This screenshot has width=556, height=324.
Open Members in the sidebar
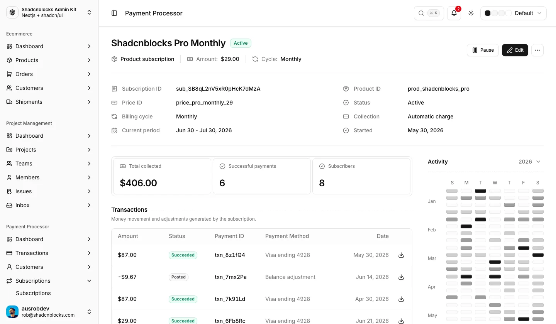(x=49, y=177)
